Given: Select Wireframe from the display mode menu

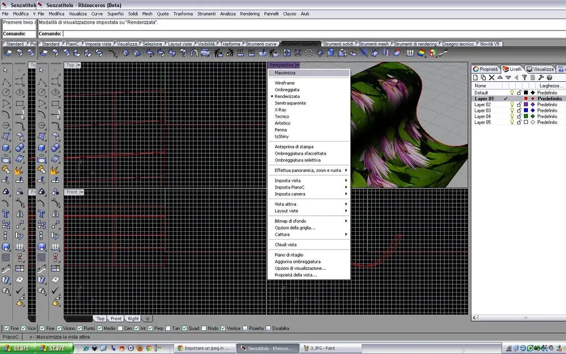Looking at the screenshot, I should 285,83.
